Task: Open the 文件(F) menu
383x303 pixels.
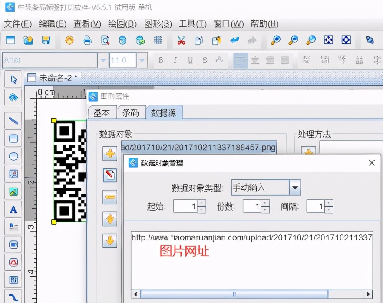Action: click(x=18, y=24)
